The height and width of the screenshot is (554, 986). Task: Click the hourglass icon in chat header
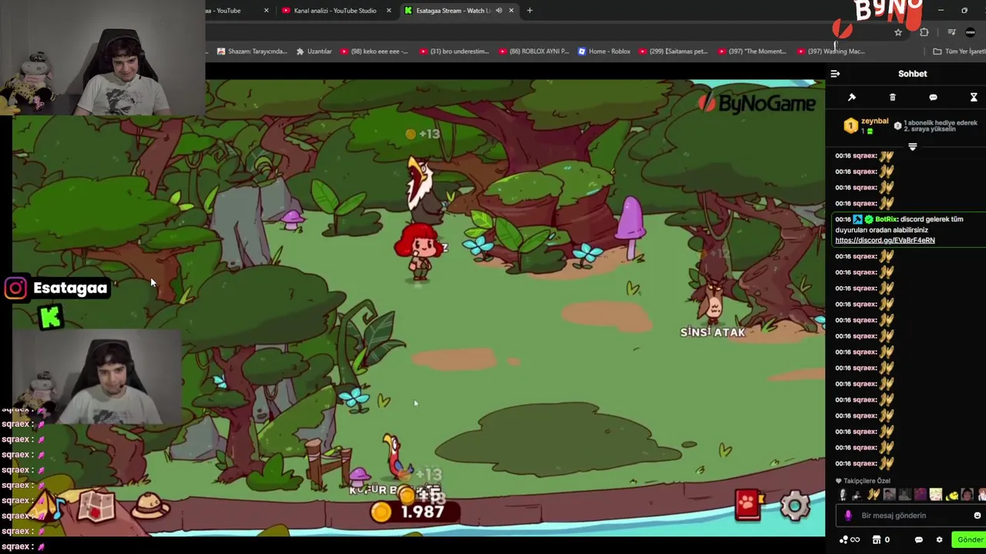974,98
